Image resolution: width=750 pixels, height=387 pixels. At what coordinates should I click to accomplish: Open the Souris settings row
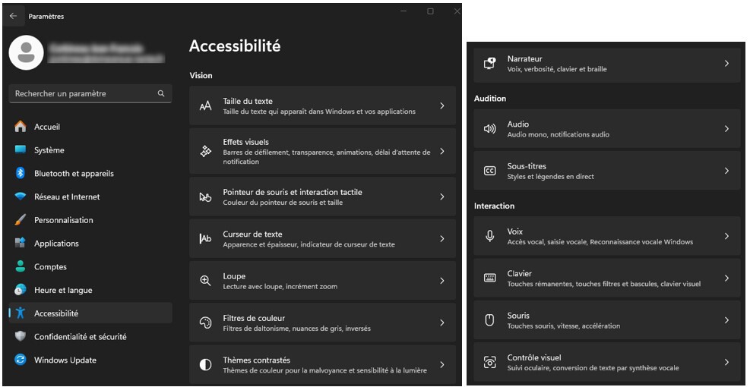(x=606, y=320)
